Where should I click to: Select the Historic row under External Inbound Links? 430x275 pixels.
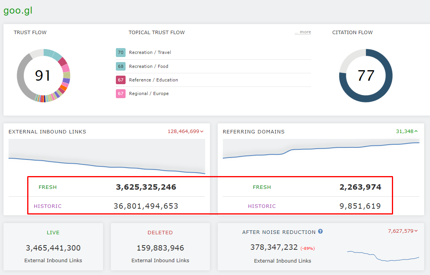pyautogui.click(x=107, y=206)
